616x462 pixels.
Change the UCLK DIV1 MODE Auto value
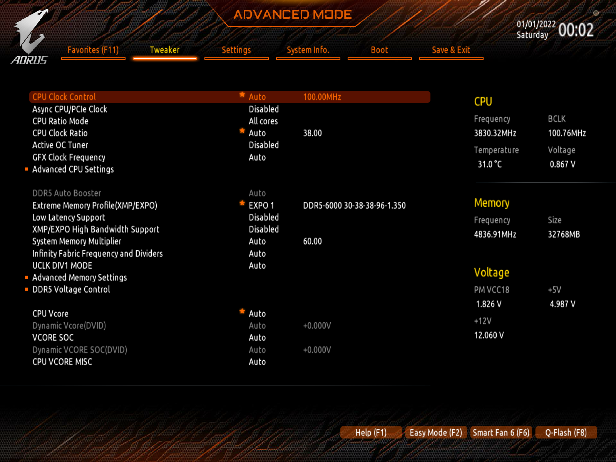click(257, 266)
